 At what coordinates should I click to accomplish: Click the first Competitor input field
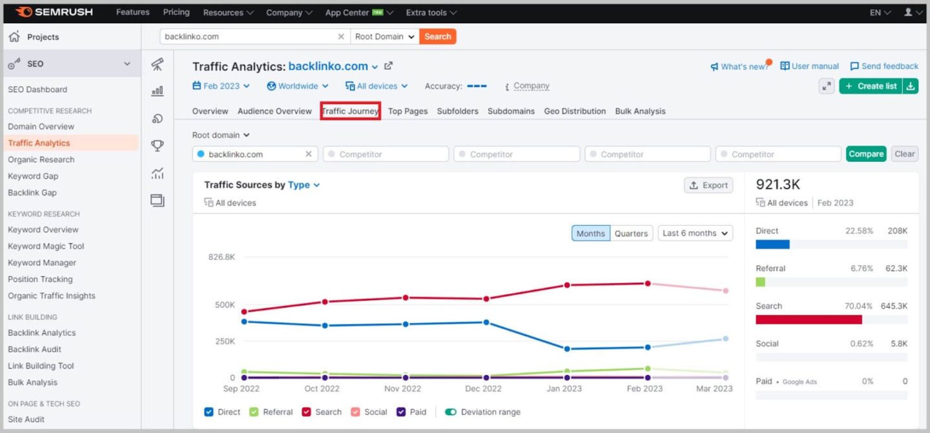[x=386, y=154]
